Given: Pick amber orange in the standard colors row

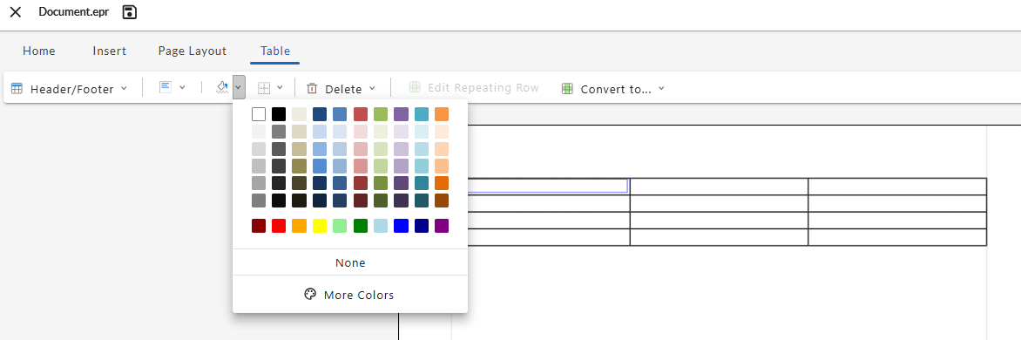Looking at the screenshot, I should click(299, 226).
